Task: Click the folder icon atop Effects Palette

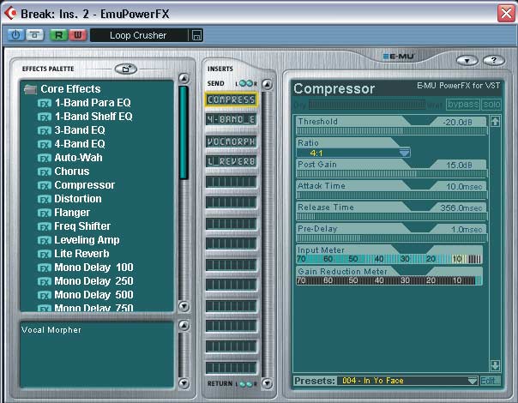Action: [x=125, y=69]
